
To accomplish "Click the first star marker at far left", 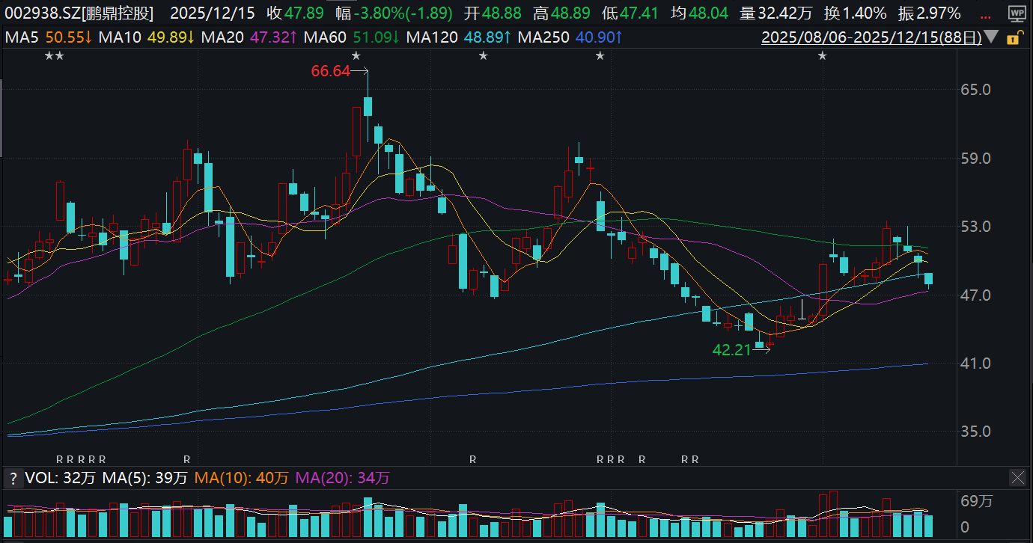I will [49, 56].
